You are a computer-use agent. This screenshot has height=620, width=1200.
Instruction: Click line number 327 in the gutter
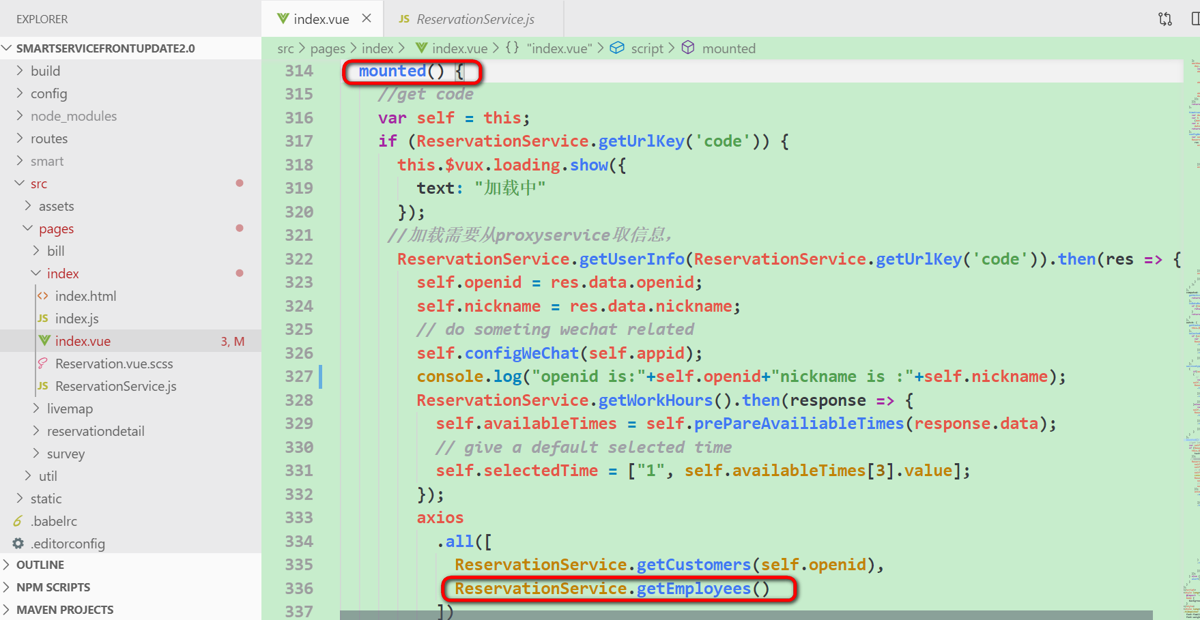299,377
